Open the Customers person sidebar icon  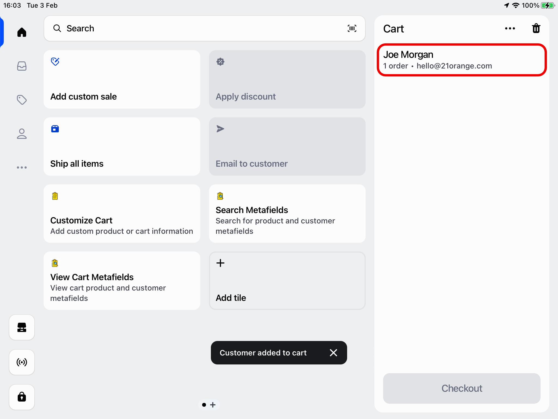click(22, 134)
